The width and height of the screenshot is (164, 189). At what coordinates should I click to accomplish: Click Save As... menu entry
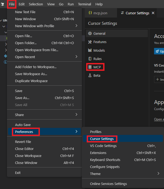tap(44, 98)
